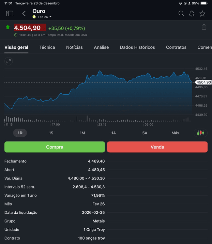Tap the Var. Diária range value
Screen dimensions: 212x244
tap(86, 178)
